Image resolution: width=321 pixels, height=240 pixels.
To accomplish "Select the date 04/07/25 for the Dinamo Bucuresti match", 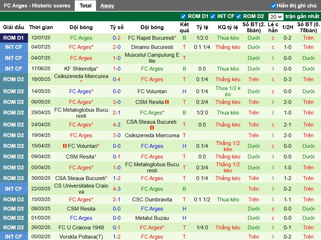I will (x=41, y=47).
